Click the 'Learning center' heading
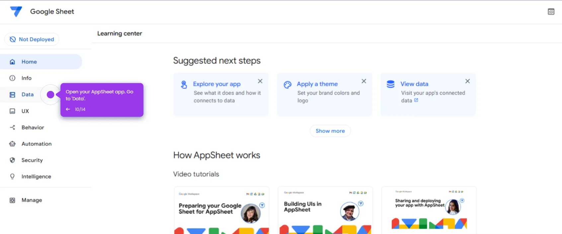Viewport: 562px width, 234px height. click(120, 33)
